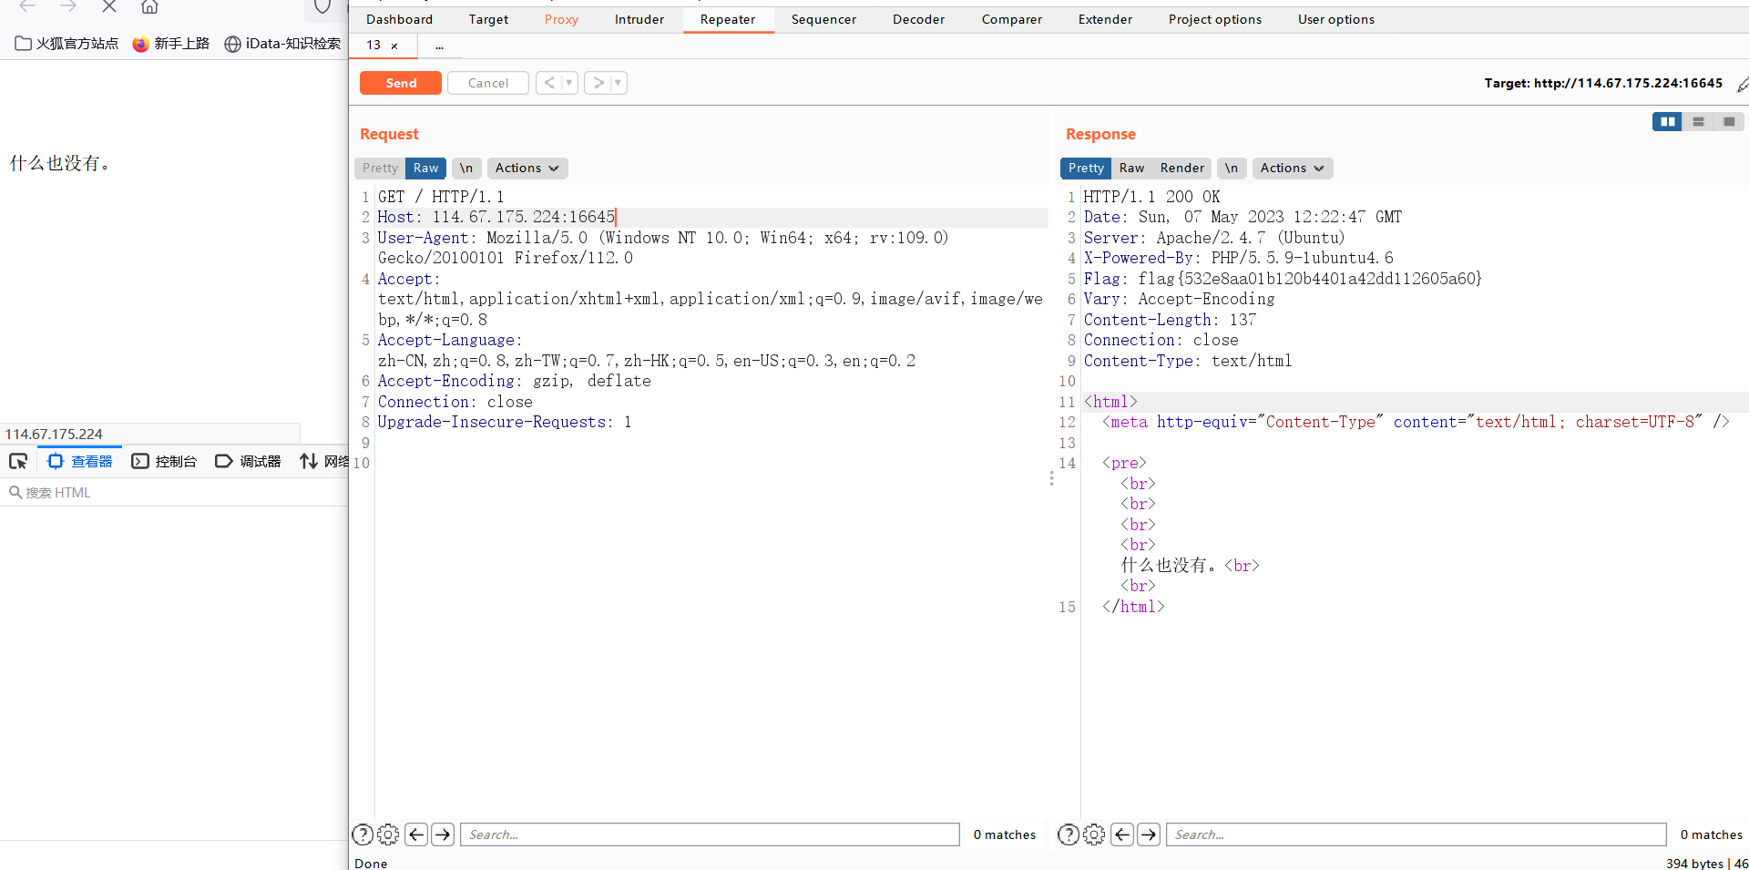1749x870 pixels.
Task: Switch Request view to Raw
Action: 425,168
